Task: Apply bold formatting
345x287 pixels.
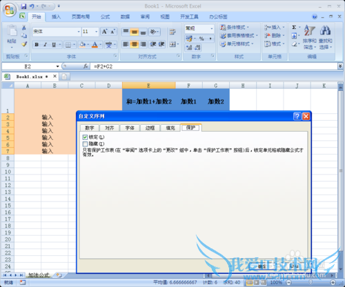Action: tap(37, 45)
